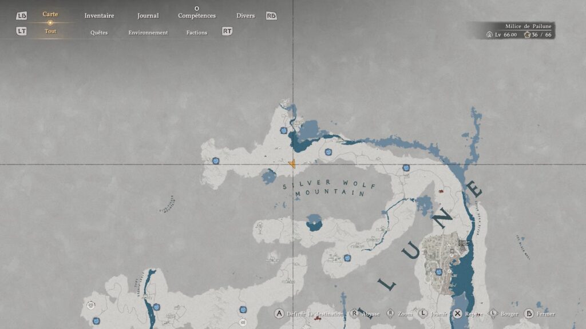This screenshot has width=586, height=329.
Task: Select the blue fast-travel marker above the white camera icon
Action: click(x=243, y=310)
